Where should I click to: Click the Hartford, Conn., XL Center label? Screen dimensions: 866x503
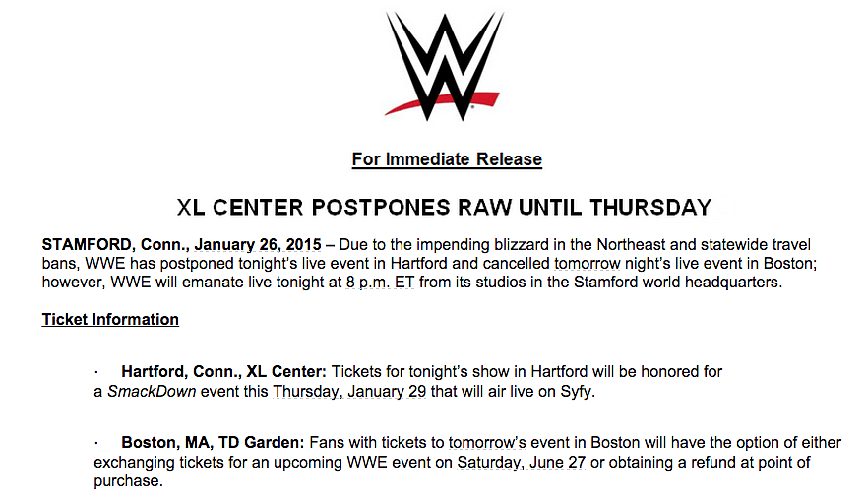[223, 372]
